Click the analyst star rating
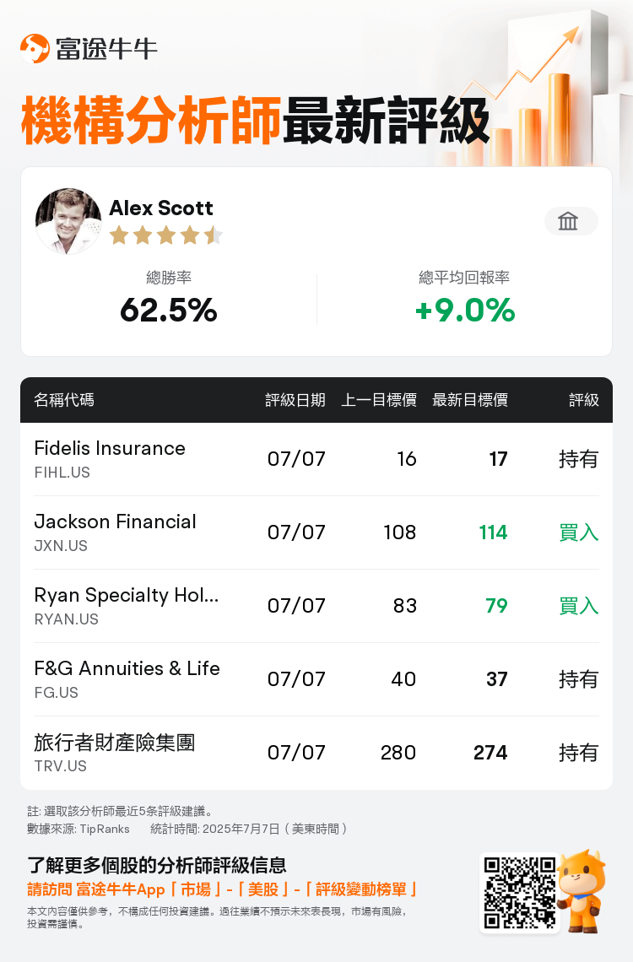The image size is (633, 962). [165, 235]
